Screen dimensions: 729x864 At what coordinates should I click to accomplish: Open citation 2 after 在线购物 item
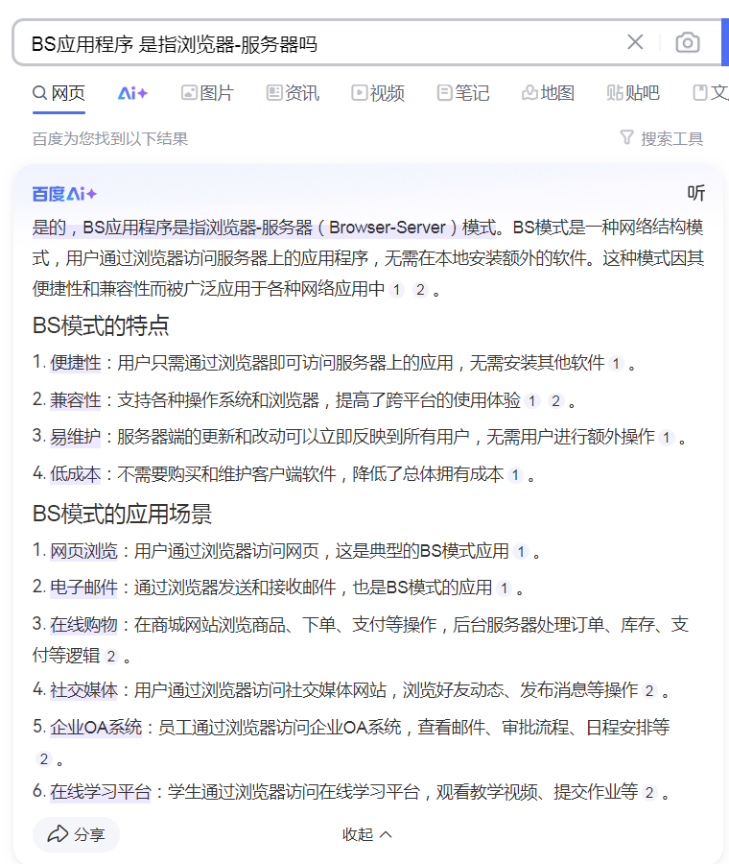click(x=110, y=657)
